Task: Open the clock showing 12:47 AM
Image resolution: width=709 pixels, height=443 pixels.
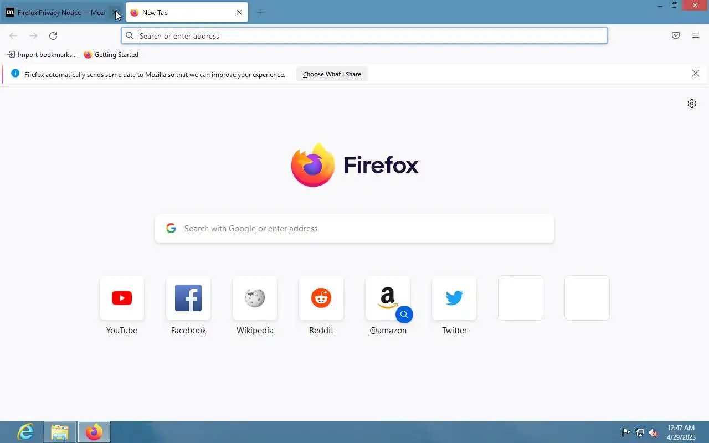Action: pyautogui.click(x=681, y=432)
